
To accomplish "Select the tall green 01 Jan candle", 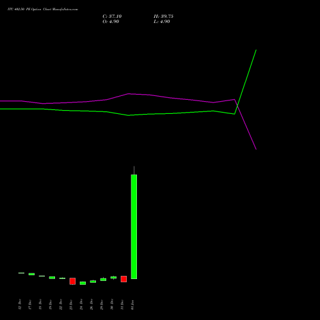I will (134, 227).
